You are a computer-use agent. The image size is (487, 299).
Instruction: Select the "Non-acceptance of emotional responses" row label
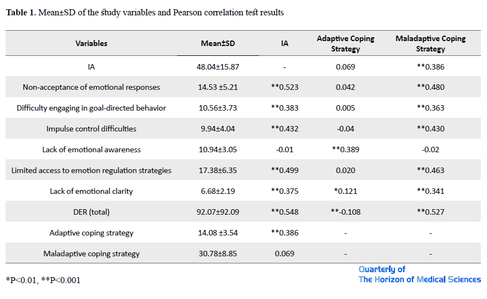[91, 87]
